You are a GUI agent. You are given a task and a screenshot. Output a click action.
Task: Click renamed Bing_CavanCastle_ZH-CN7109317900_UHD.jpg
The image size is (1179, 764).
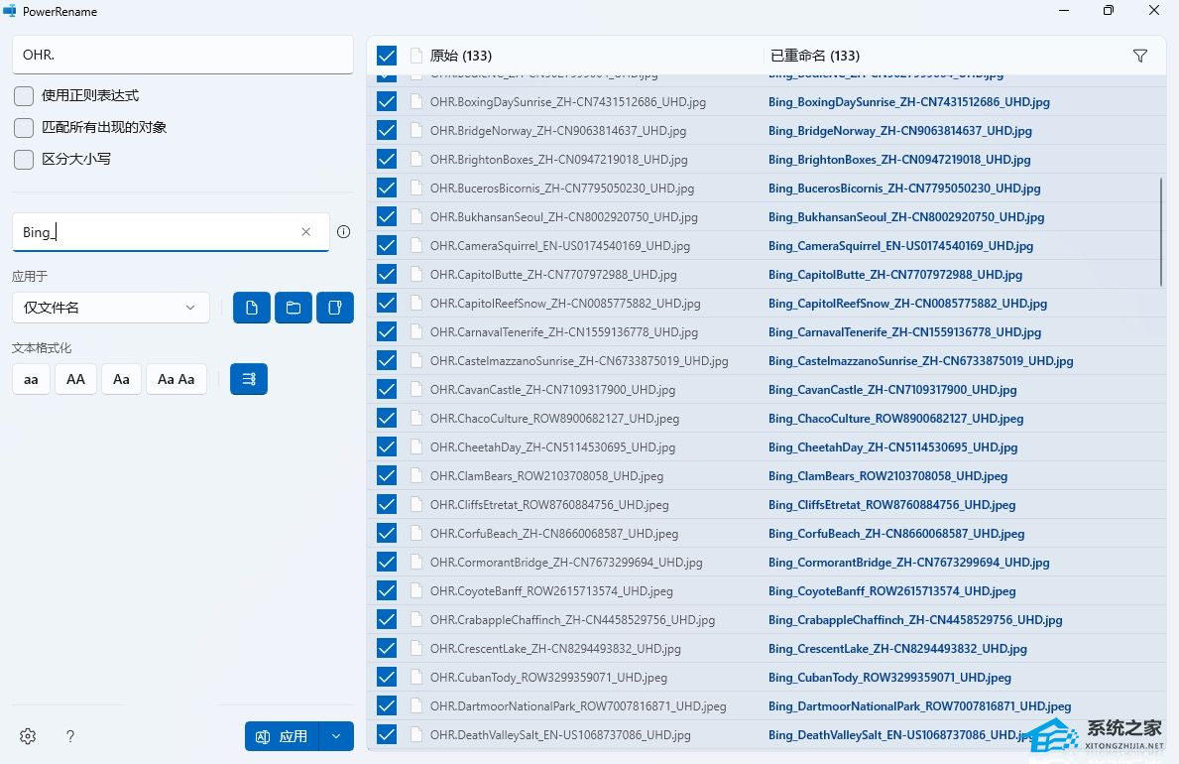[892, 389]
